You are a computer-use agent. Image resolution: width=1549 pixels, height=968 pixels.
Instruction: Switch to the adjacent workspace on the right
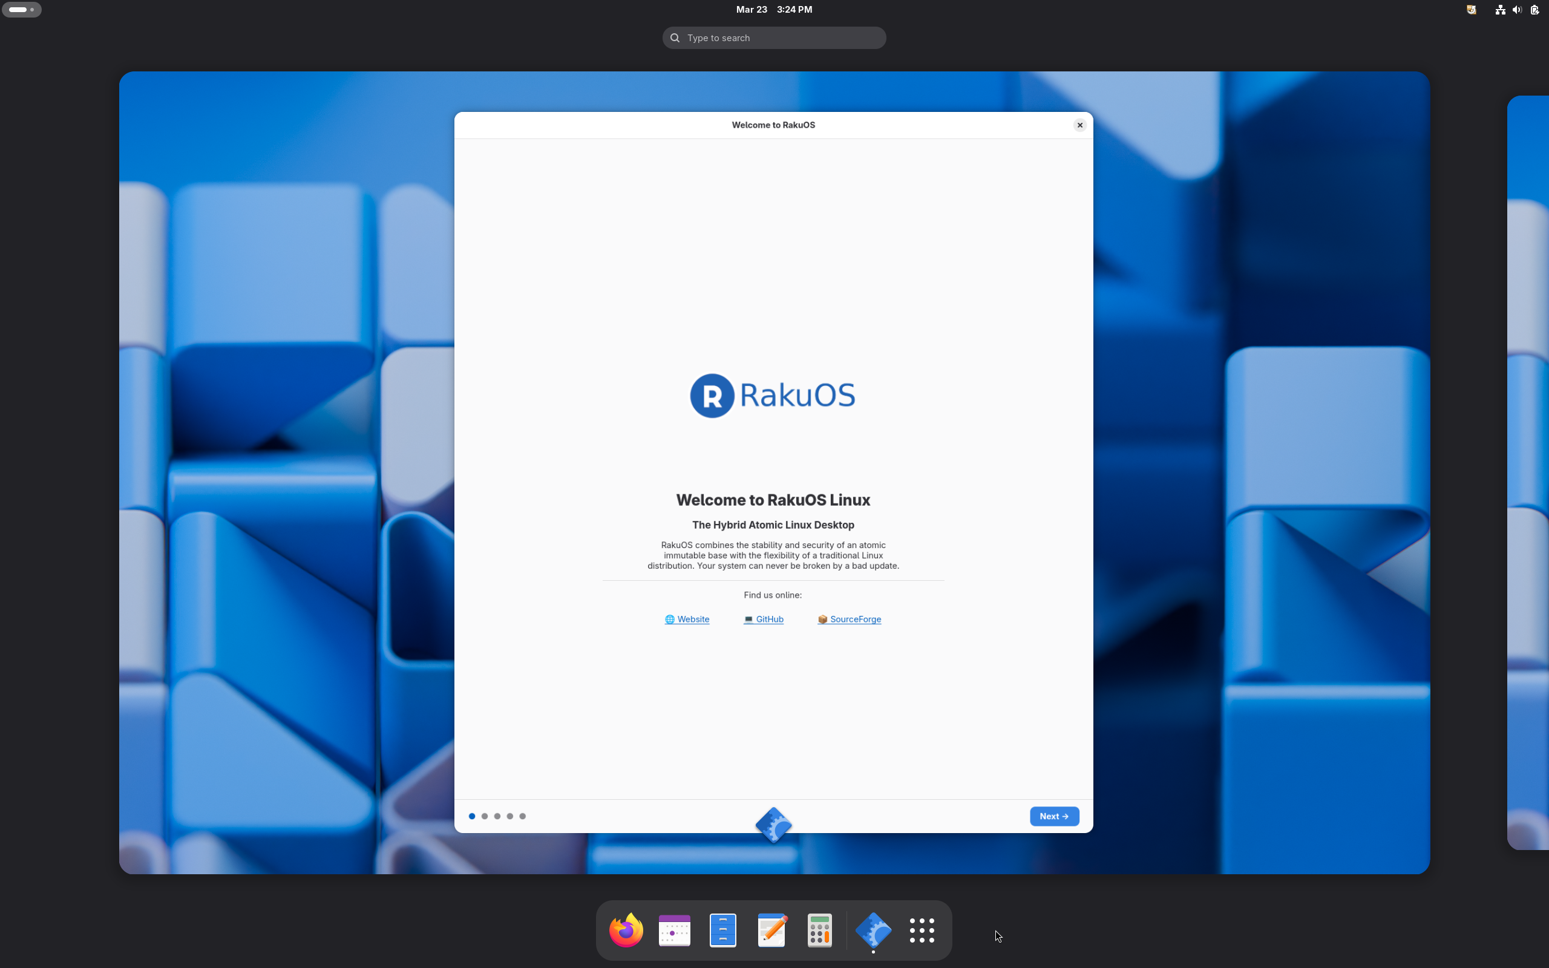point(1528,473)
